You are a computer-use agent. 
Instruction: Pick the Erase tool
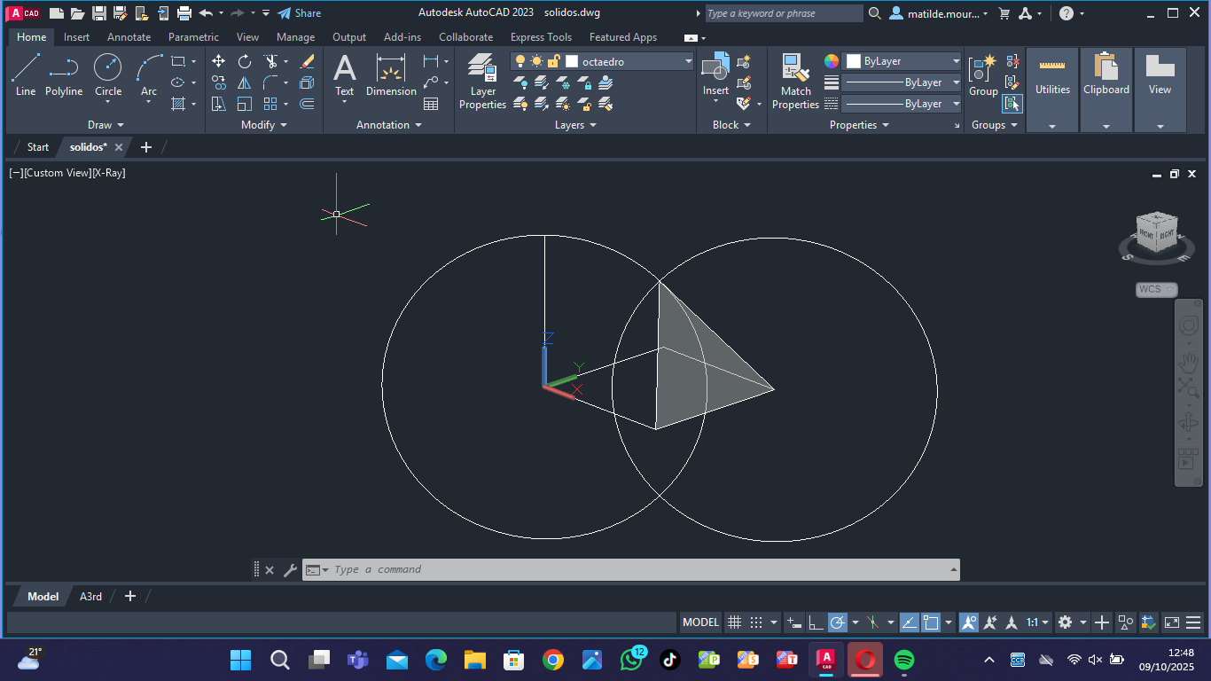pos(307,61)
